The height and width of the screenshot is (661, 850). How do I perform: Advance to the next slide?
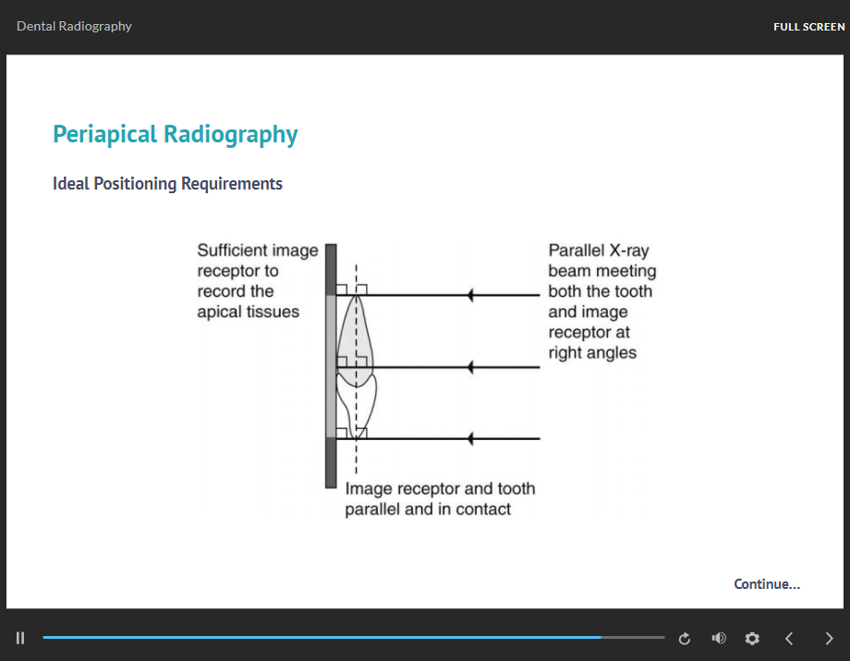[829, 639]
